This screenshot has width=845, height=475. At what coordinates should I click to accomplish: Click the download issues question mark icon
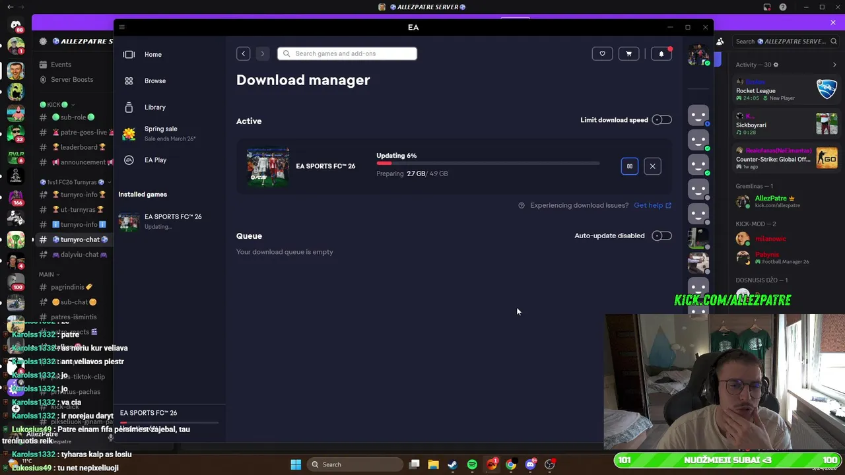point(522,205)
